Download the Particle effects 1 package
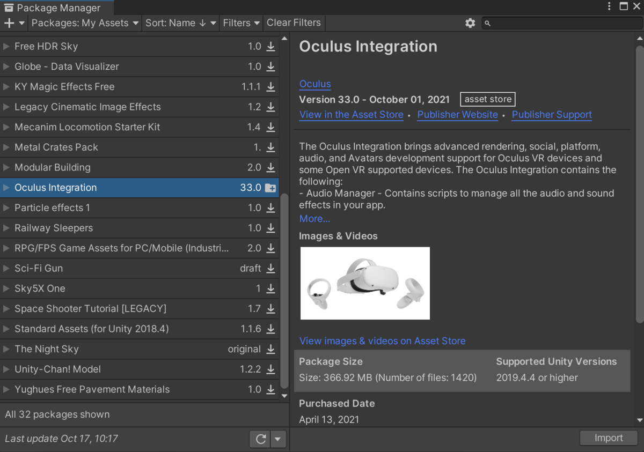Screen dimensions: 644x452 click(271, 208)
